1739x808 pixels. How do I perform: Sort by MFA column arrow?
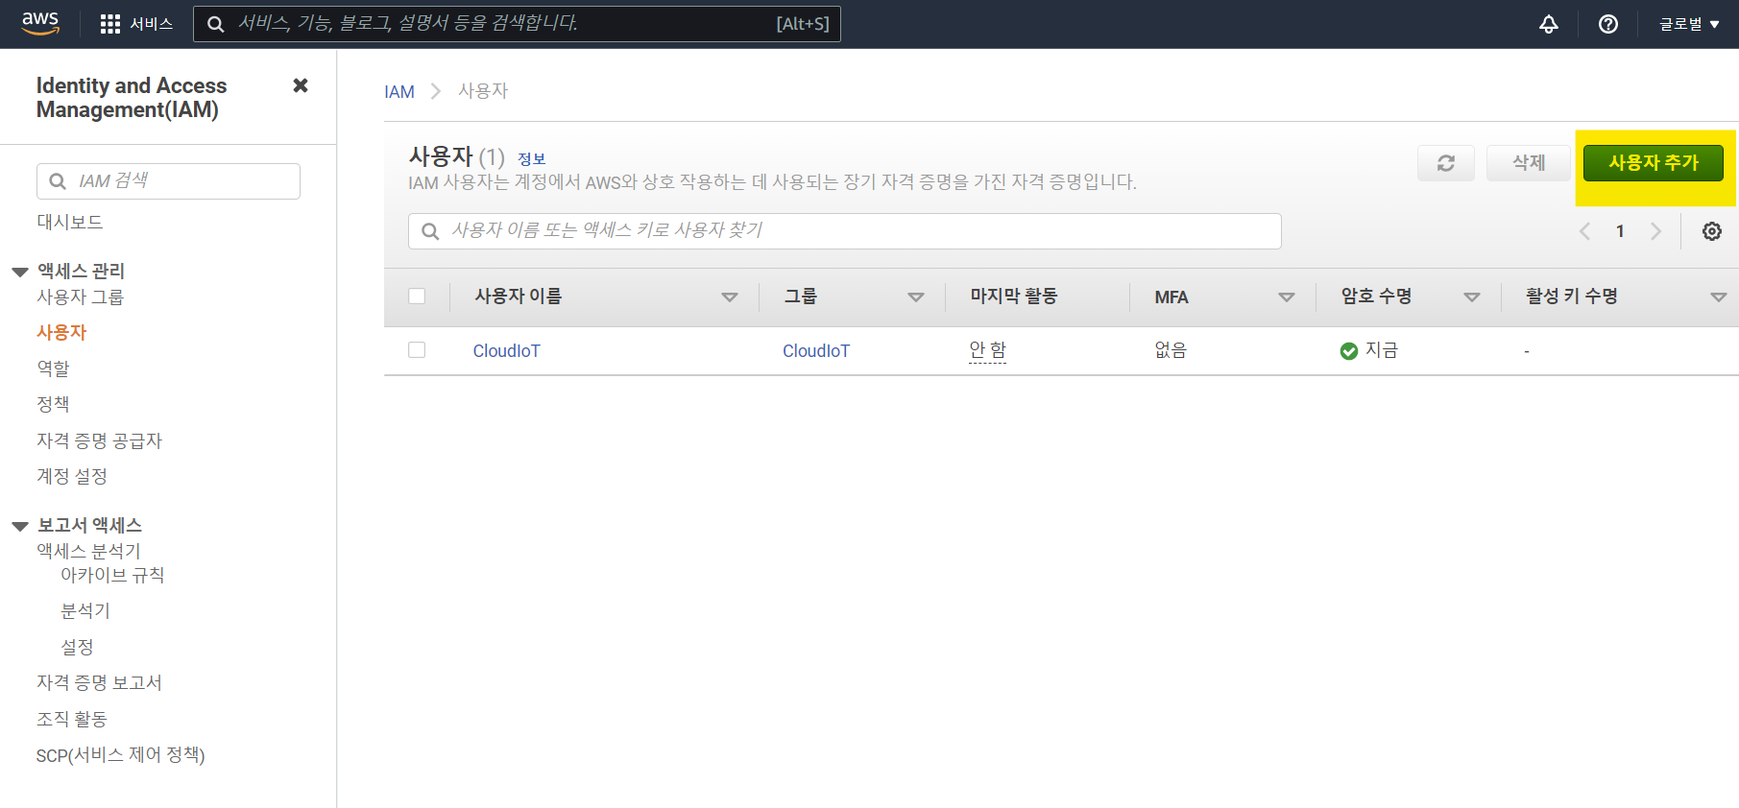1287,297
